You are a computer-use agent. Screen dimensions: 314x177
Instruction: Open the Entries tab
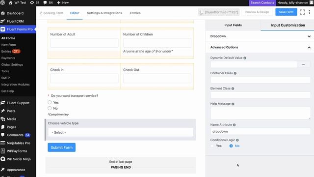[x=135, y=13]
